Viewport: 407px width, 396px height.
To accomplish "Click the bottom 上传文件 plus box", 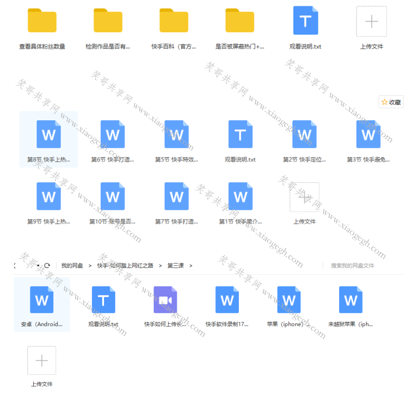I will click(42, 360).
